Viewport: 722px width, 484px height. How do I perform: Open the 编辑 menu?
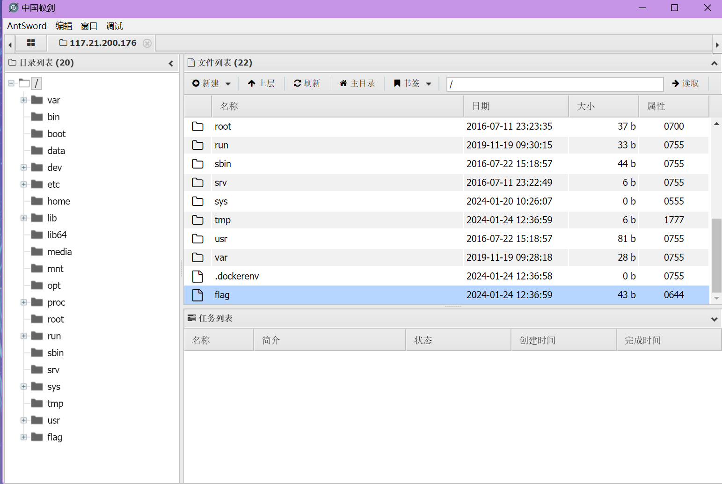coord(64,26)
